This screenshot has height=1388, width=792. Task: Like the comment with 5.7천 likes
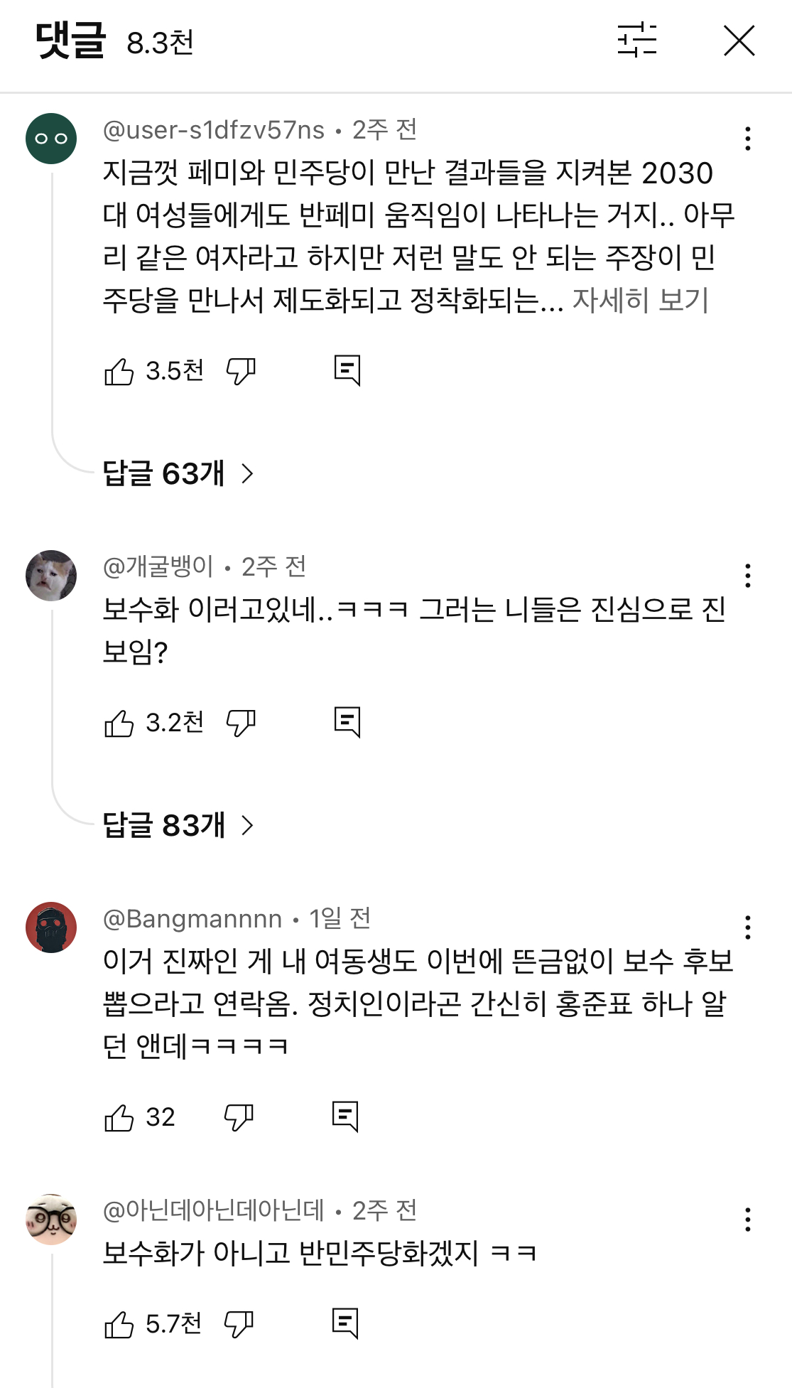119,1325
